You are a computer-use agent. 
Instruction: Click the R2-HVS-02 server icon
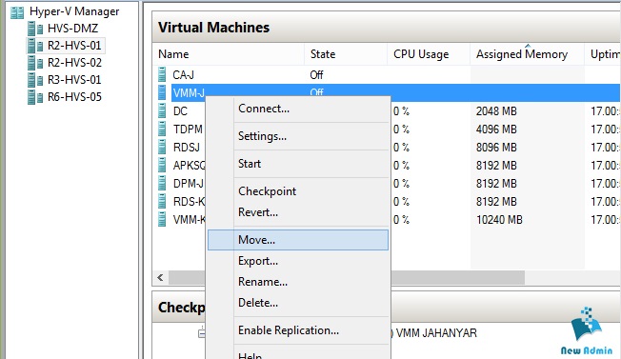[35, 63]
